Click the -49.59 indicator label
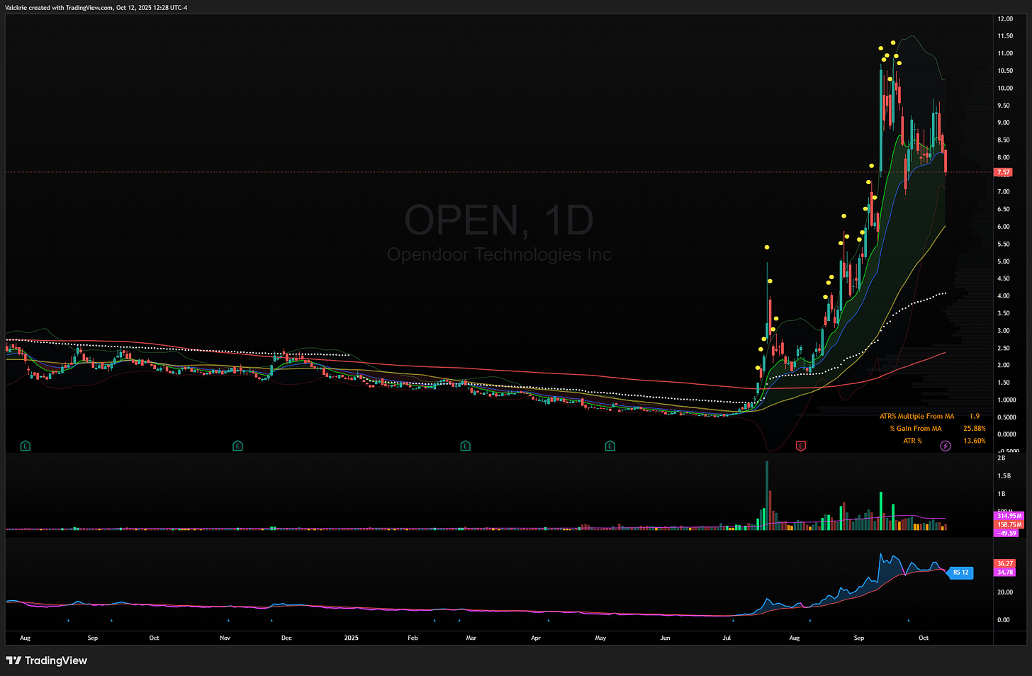The image size is (1032, 676). (x=1006, y=533)
